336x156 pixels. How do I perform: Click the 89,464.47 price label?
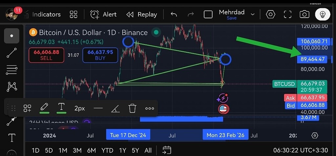coord(312,59)
